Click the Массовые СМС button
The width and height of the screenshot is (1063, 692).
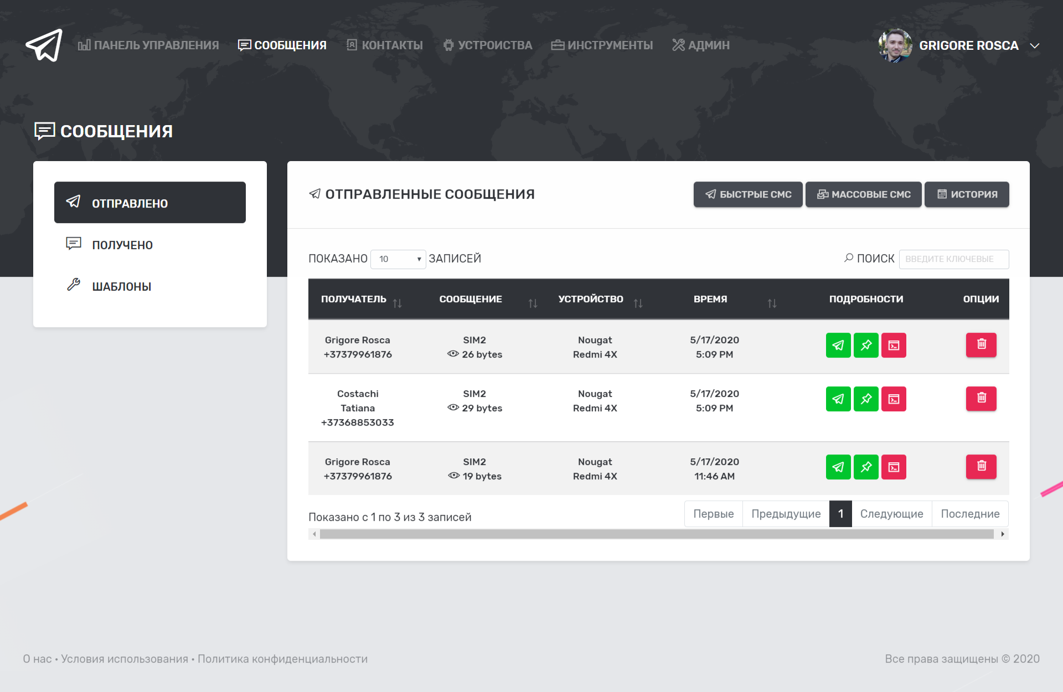pos(863,194)
